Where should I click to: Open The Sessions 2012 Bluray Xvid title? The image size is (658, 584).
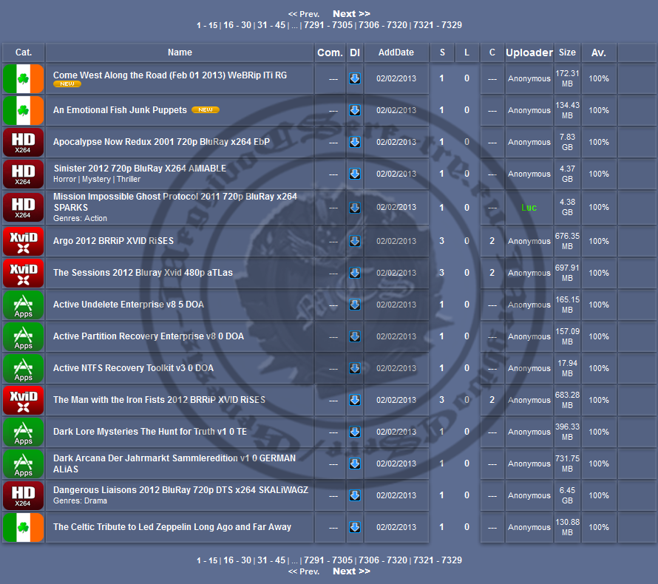pos(143,273)
